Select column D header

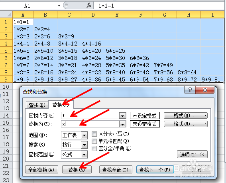pyautogui.click(x=93, y=15)
